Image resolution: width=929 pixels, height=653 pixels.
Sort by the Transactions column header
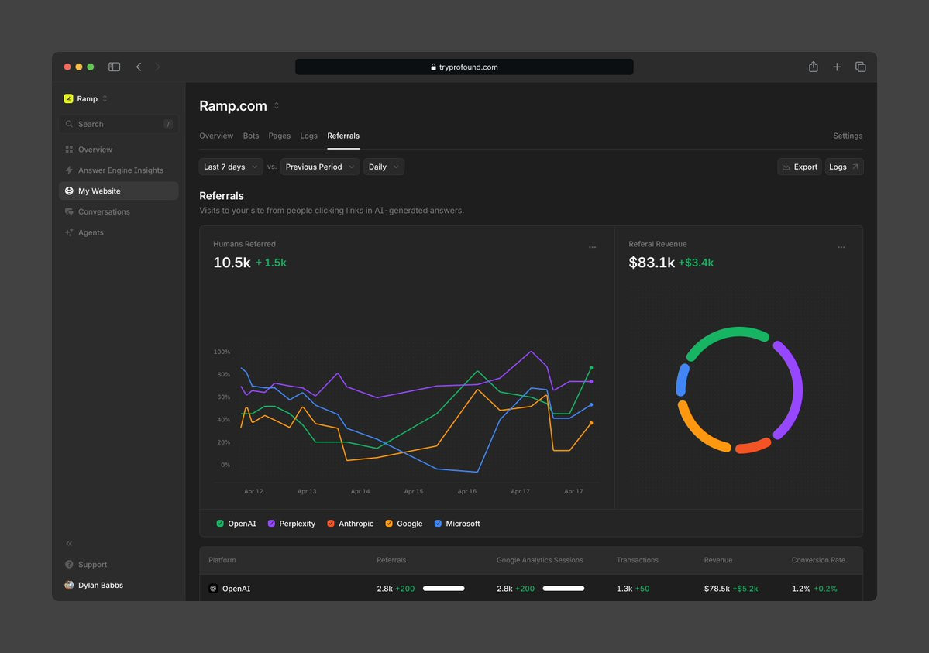tap(637, 560)
